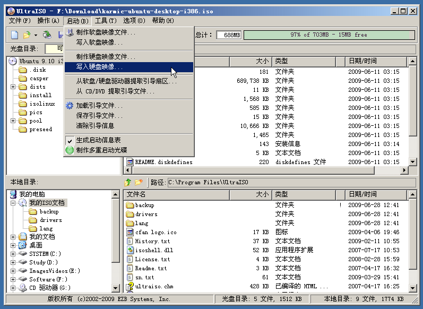Screen dimensions: 423x309
Task: Click upper file list scroll-down arrow
Action: point(412,162)
